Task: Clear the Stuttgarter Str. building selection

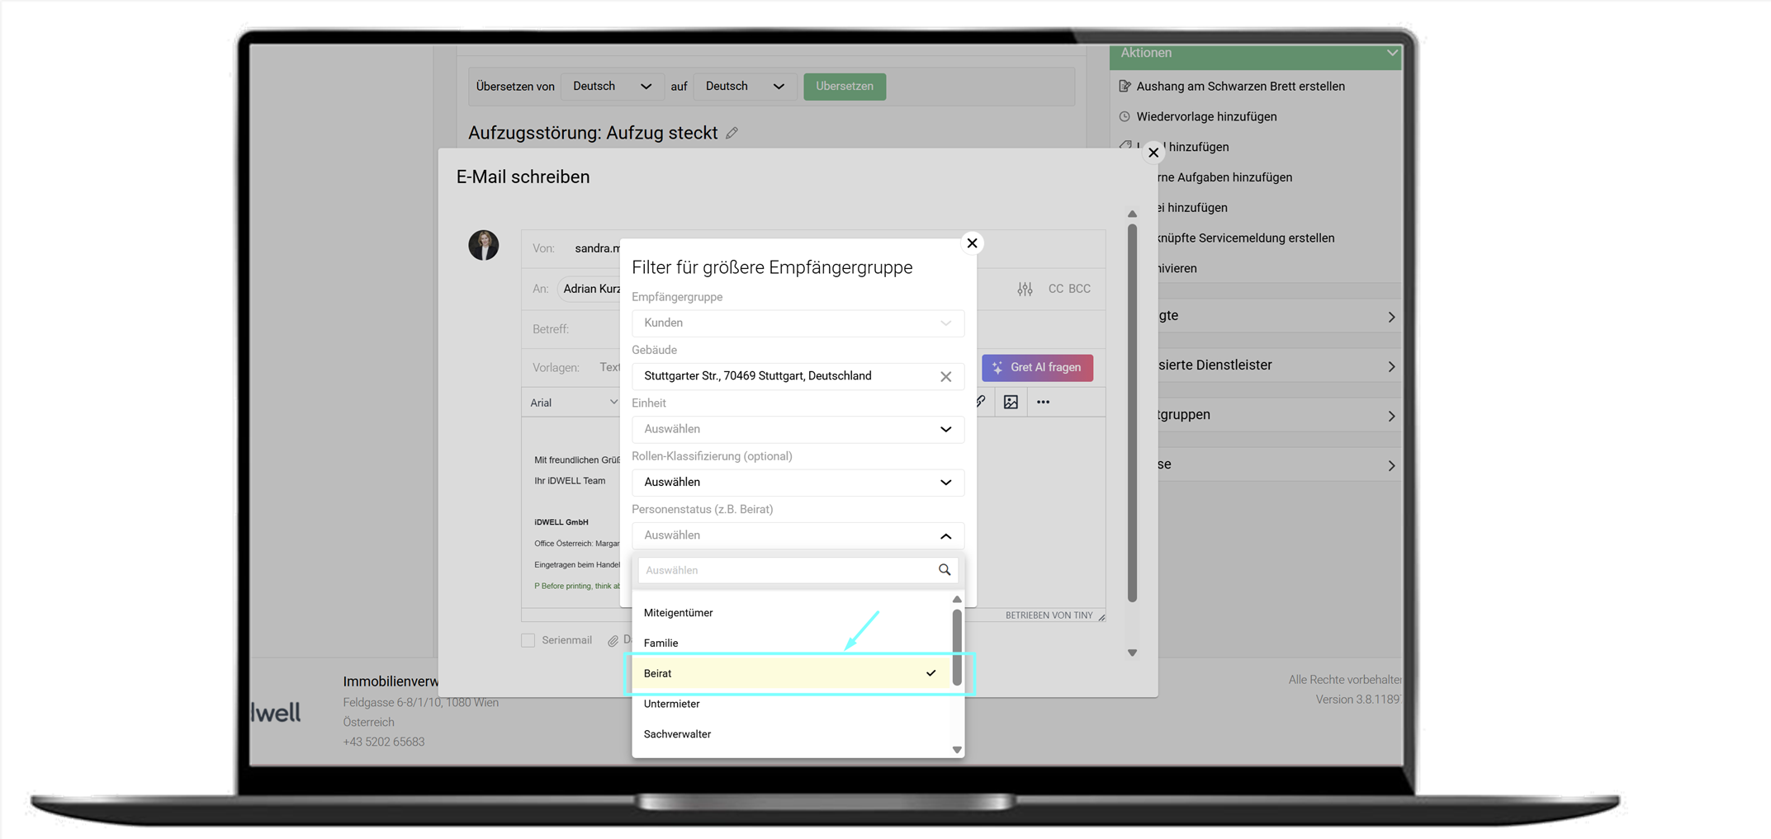Action: point(946,376)
